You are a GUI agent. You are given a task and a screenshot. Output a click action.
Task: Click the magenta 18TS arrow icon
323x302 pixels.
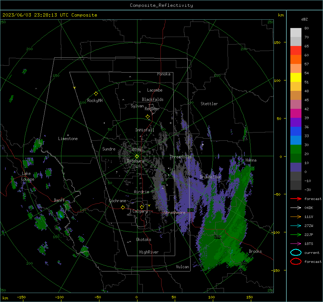pyautogui.click(x=296, y=244)
